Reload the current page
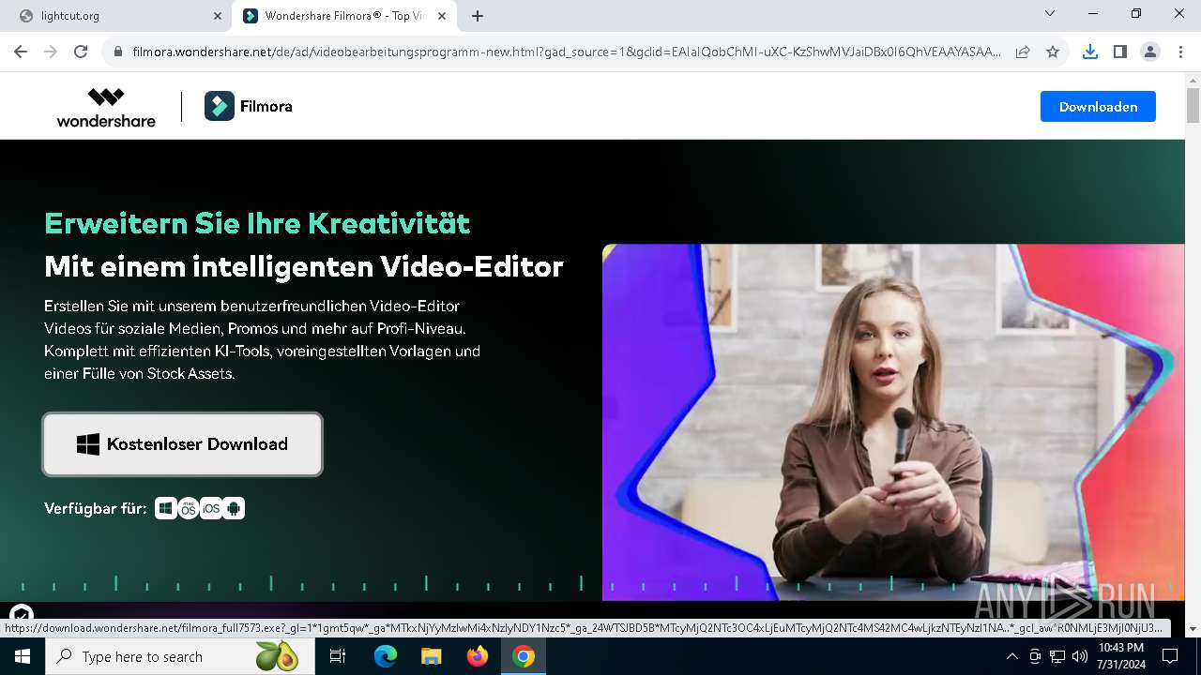The height and width of the screenshot is (675, 1201). click(x=81, y=52)
